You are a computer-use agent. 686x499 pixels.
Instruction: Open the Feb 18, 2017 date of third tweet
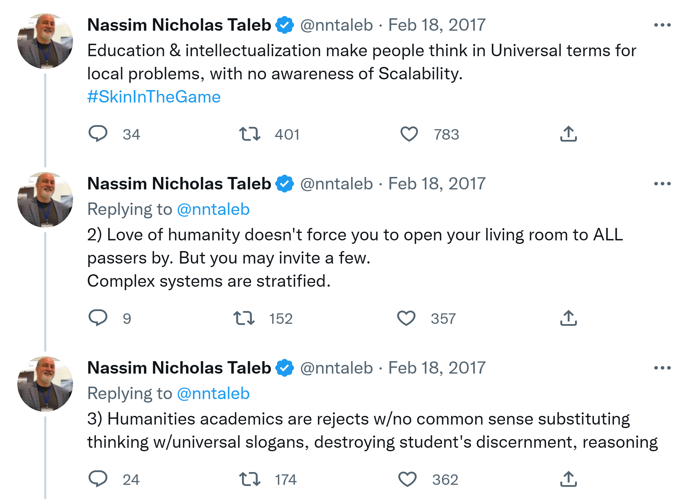coord(437,368)
